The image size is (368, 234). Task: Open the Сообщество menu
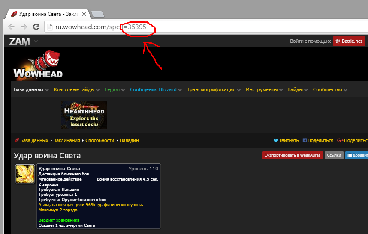point(330,89)
